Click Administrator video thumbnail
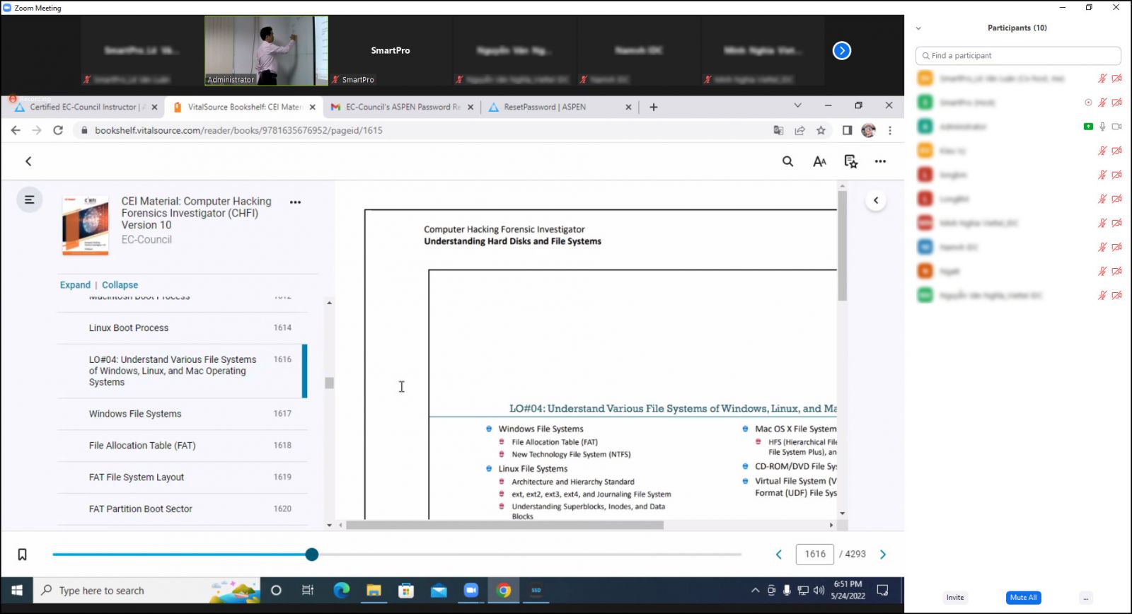This screenshot has height=614, width=1132. pyautogui.click(x=266, y=51)
